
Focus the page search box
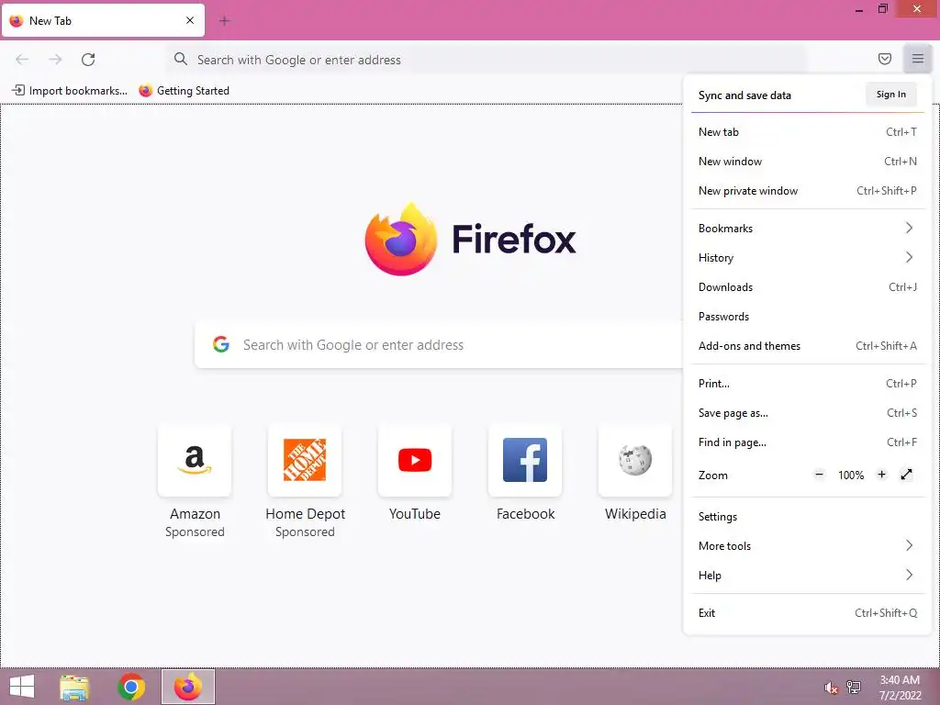(x=440, y=345)
